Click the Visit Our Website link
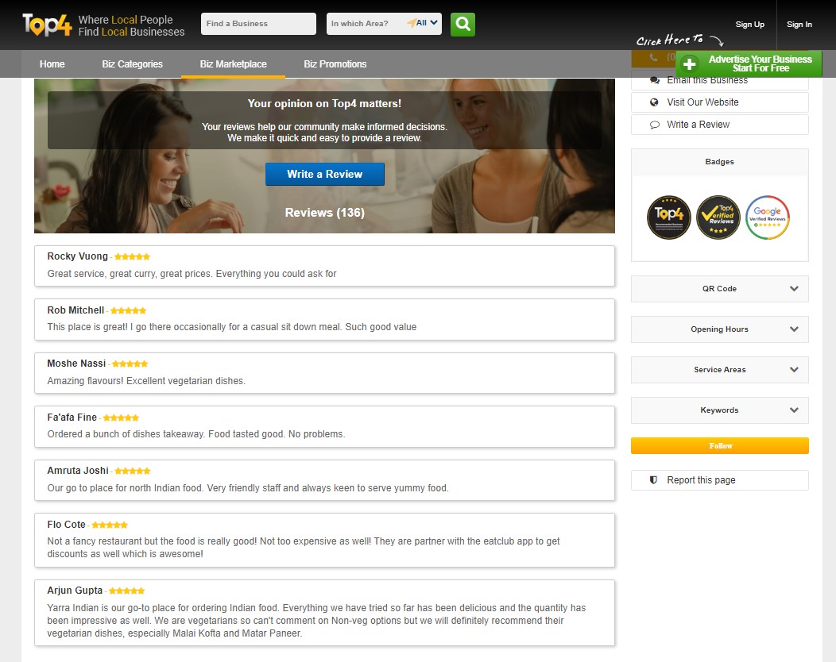 coord(702,102)
